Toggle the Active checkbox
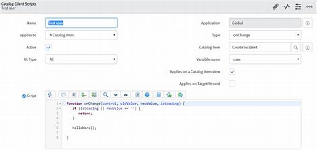317x151 pixels. (x=48, y=47)
